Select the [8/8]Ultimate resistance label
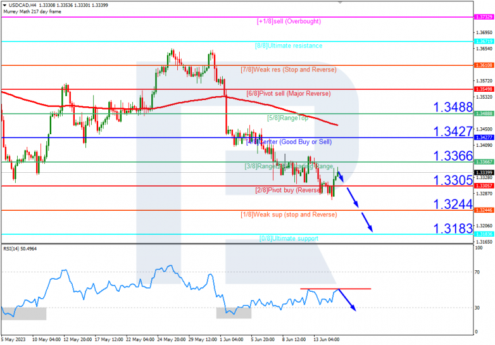This screenshot has height=345, width=495. [x=289, y=46]
